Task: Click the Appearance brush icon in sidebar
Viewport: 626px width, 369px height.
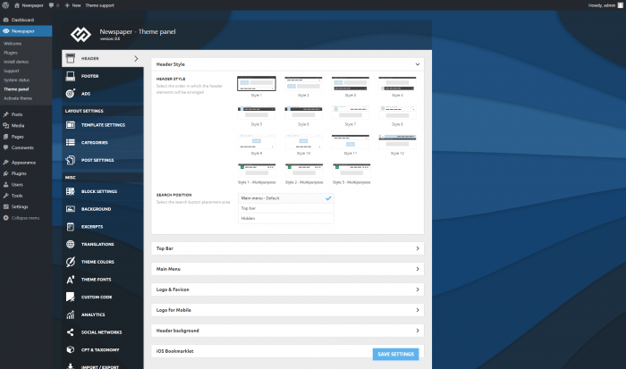Action: point(6,163)
